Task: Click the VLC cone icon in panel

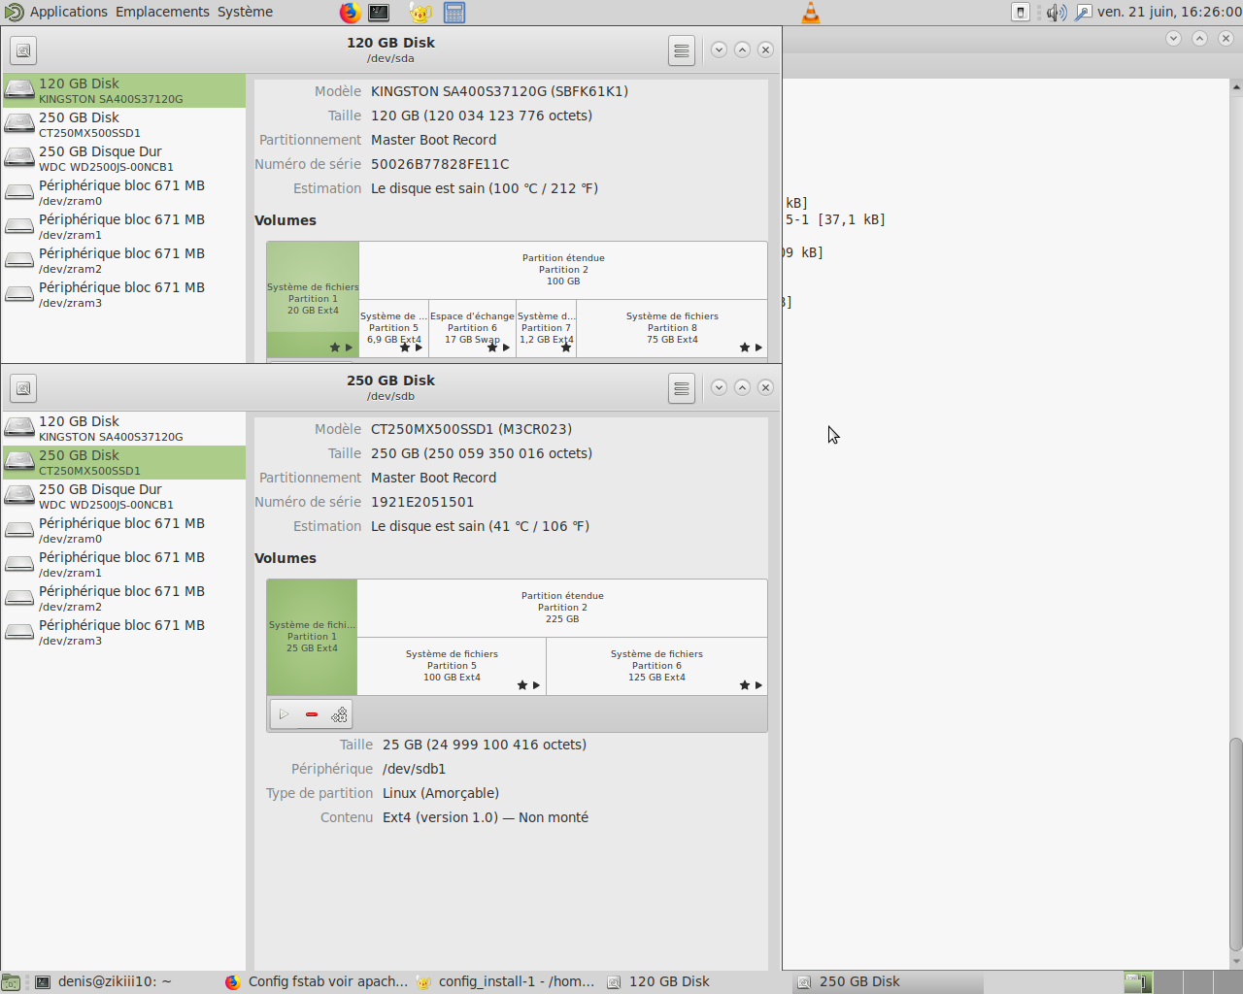Action: 810,13
